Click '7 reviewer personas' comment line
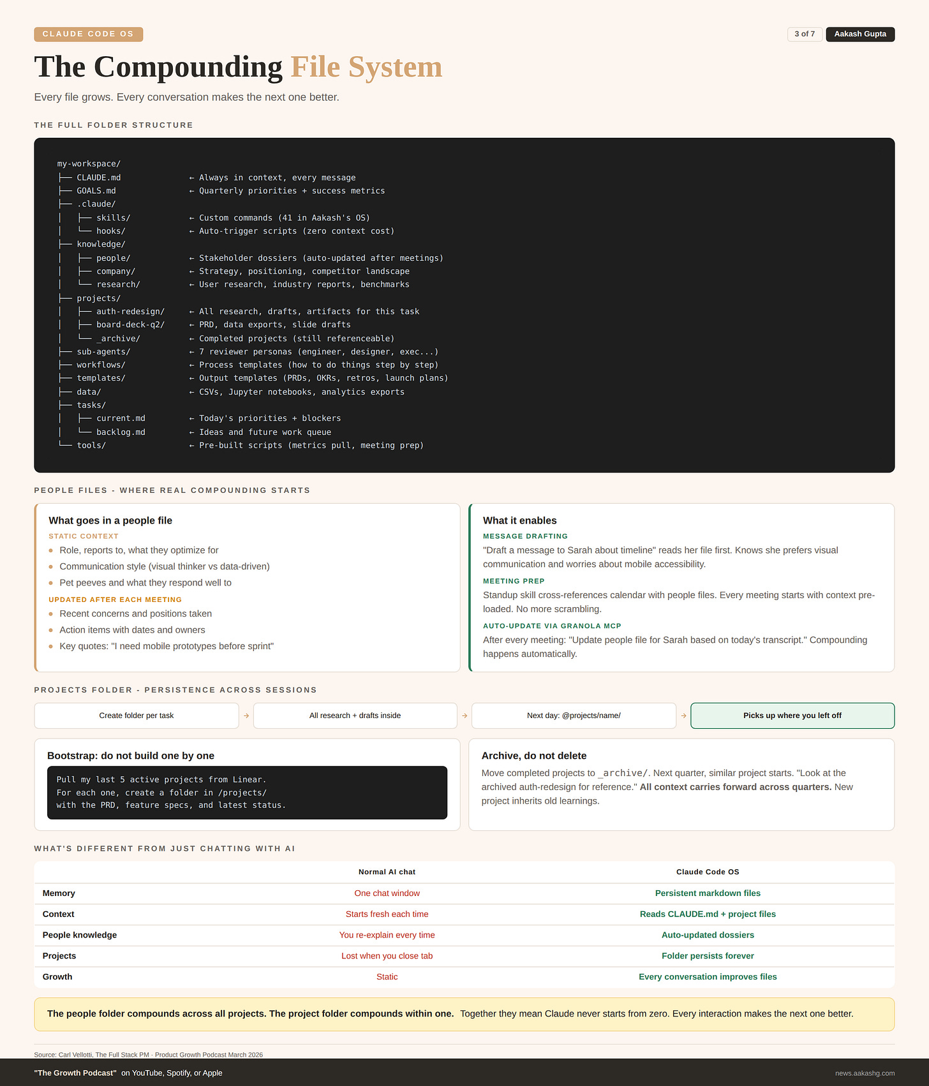Viewport: 929px width, 1086px height. (318, 351)
